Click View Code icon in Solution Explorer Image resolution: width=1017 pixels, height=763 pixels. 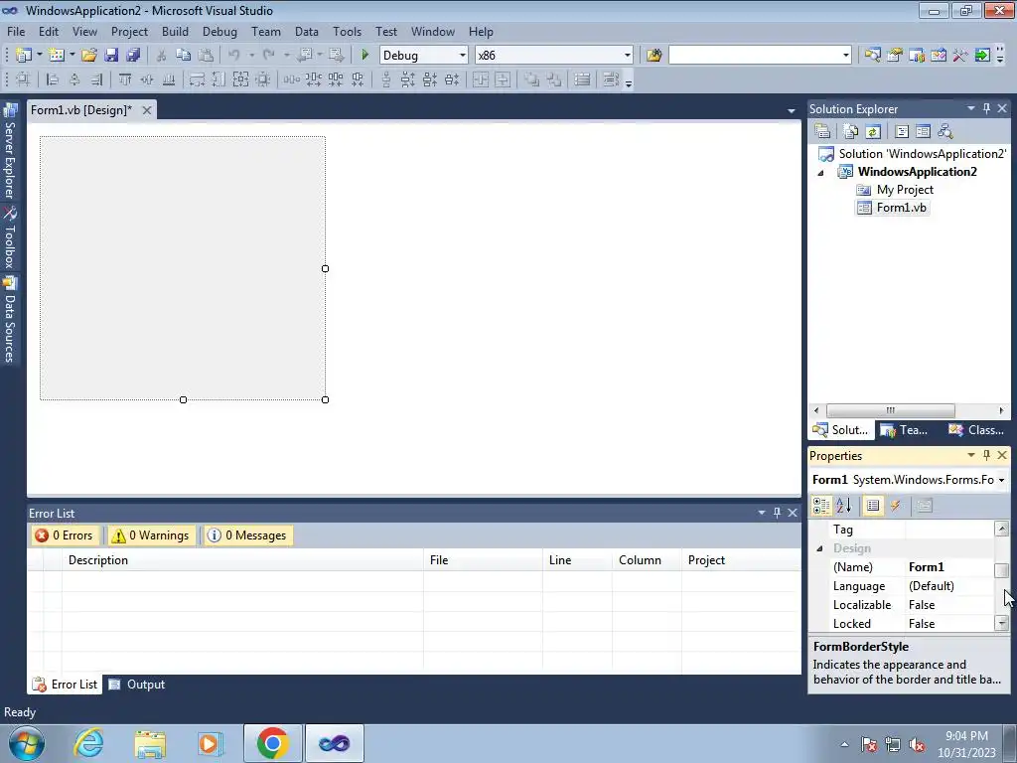(902, 132)
